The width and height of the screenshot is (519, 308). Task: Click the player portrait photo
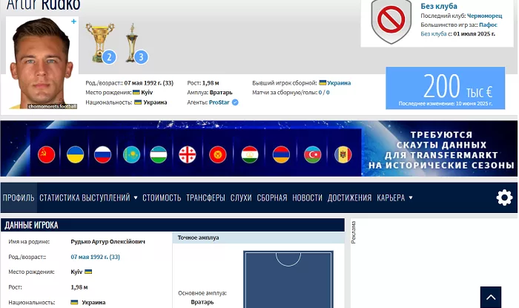(42, 63)
